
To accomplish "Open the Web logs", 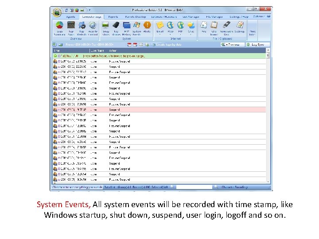I will tap(171, 27).
